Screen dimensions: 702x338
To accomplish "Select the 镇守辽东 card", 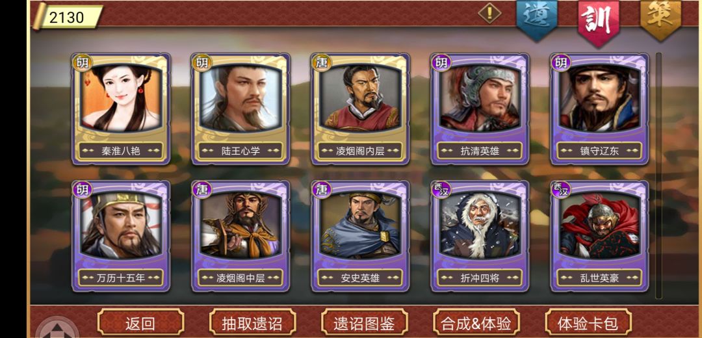I will (x=599, y=109).
